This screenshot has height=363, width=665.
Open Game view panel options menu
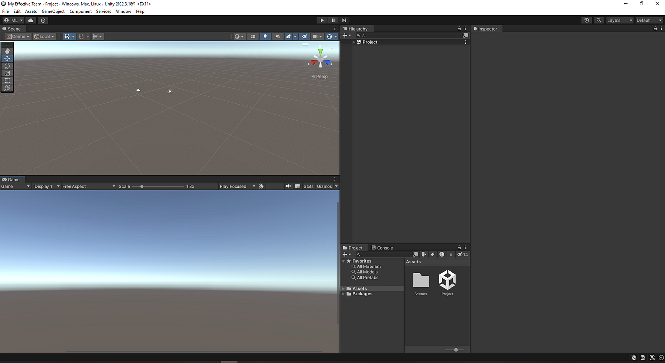tap(335, 179)
